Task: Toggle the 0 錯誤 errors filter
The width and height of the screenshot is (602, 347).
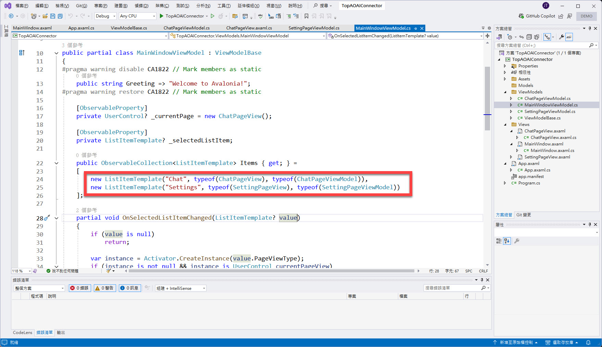Action: 79,288
